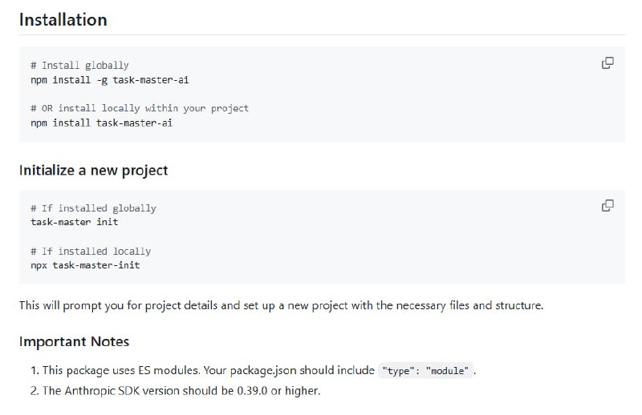The image size is (642, 415).
Task: Click the '# If installed globally' comment
Action: [93, 208]
